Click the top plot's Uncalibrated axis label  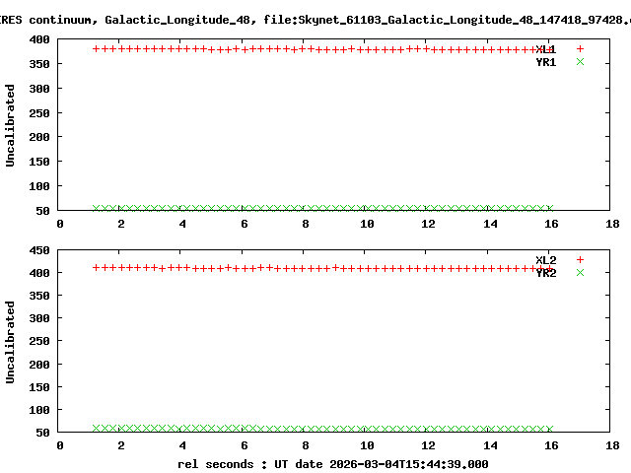pos(11,125)
